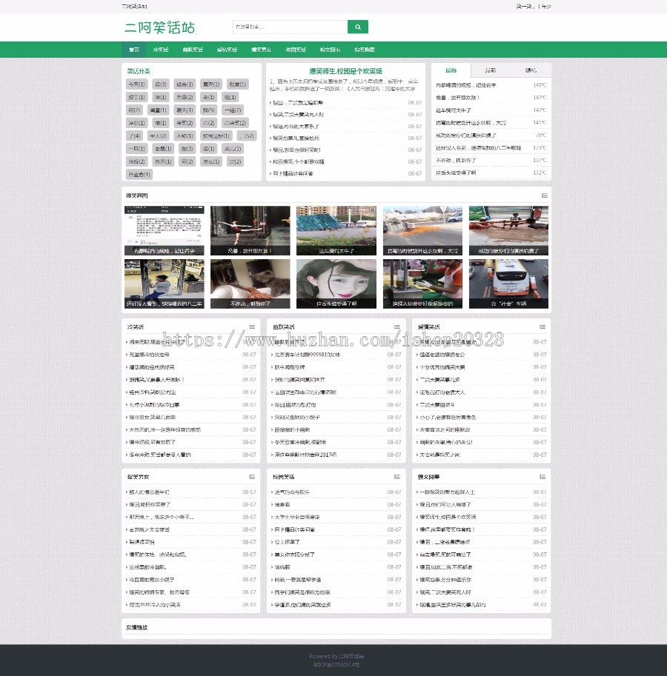Select the first active tab of sidebar list
The height and width of the screenshot is (676, 667).
click(x=451, y=70)
